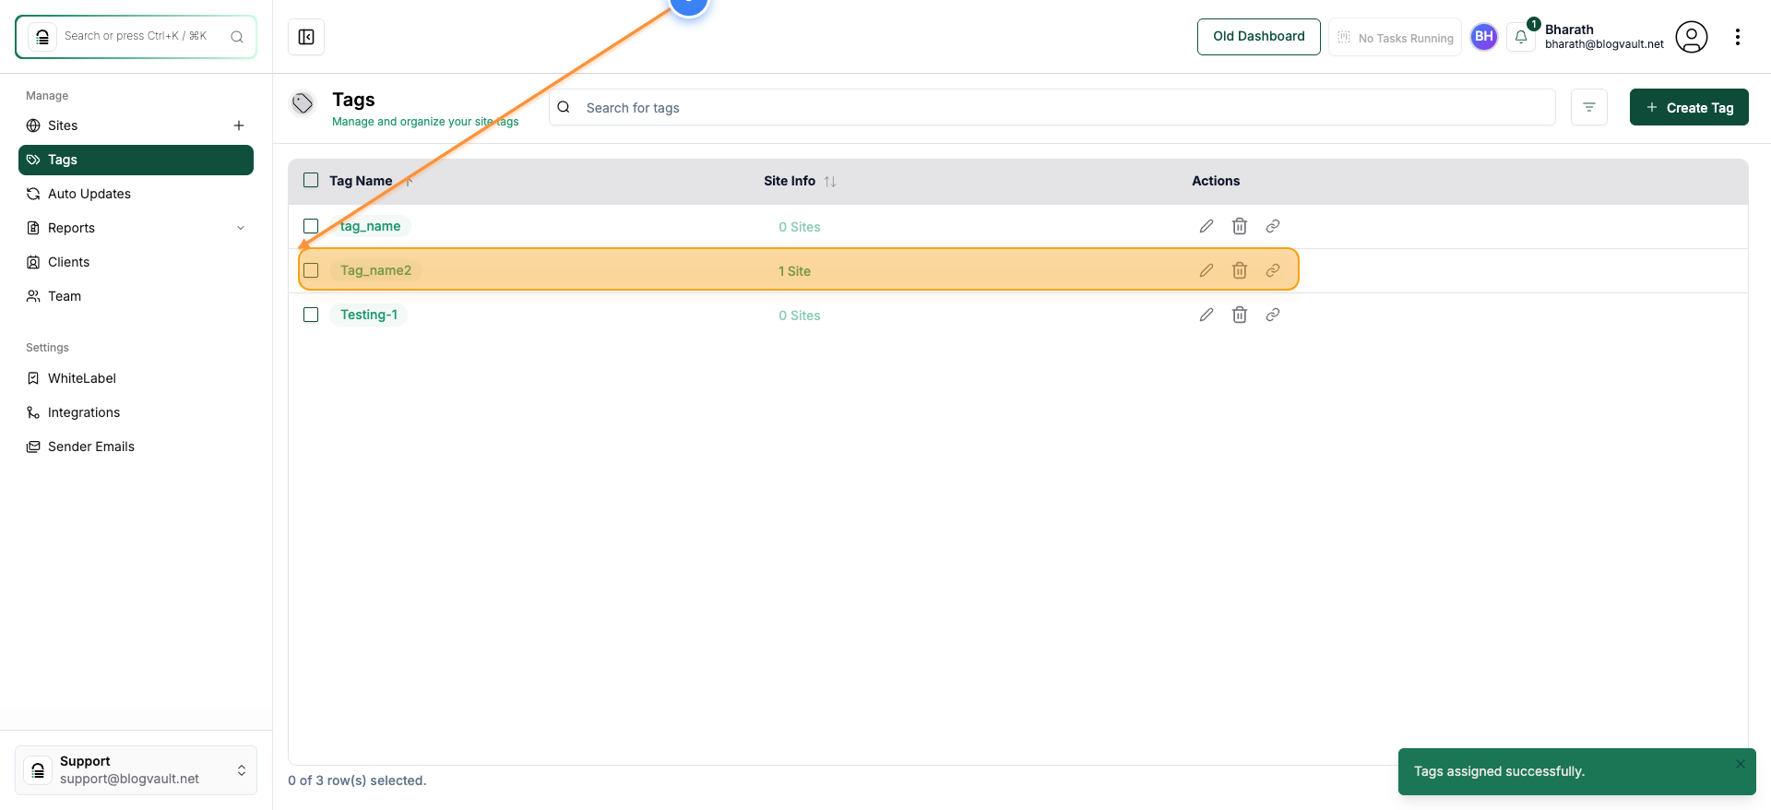The width and height of the screenshot is (1771, 810).
Task: Click 0 Sites in the tag_name row
Action: pos(799,227)
